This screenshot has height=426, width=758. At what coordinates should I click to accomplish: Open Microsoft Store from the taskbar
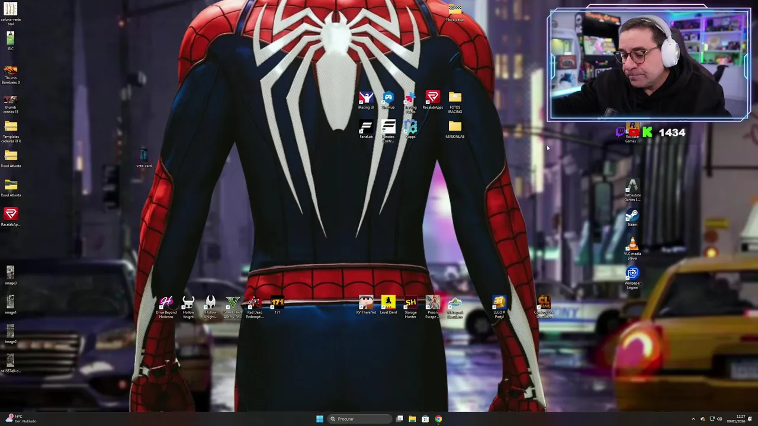coord(425,419)
